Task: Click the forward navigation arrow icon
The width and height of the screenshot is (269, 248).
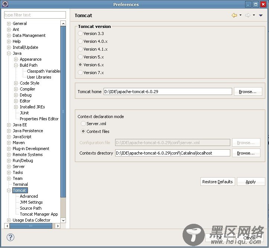Action: coord(247,15)
